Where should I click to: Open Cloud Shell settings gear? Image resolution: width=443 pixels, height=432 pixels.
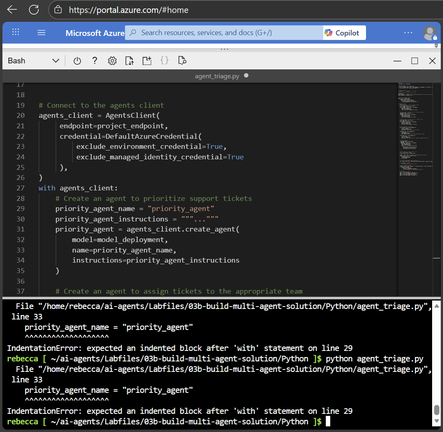112,61
